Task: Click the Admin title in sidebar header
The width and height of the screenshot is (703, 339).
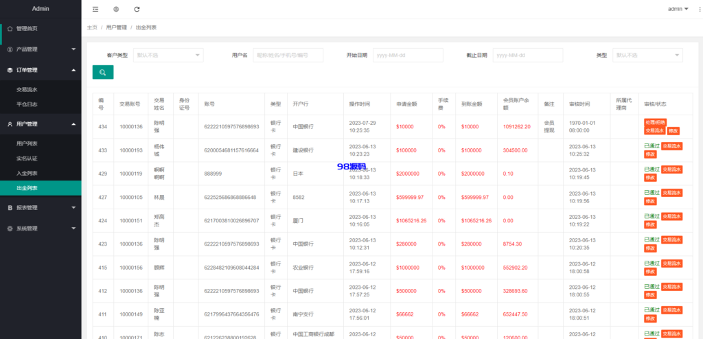Action: (x=41, y=8)
